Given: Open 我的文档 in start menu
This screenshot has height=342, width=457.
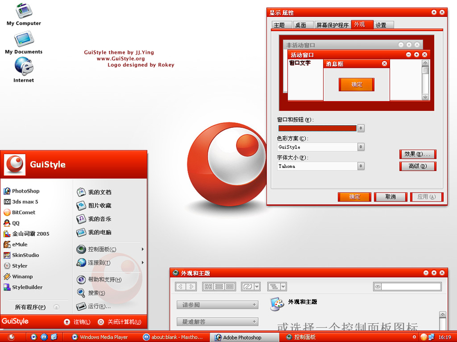Looking at the screenshot, I should (94, 192).
